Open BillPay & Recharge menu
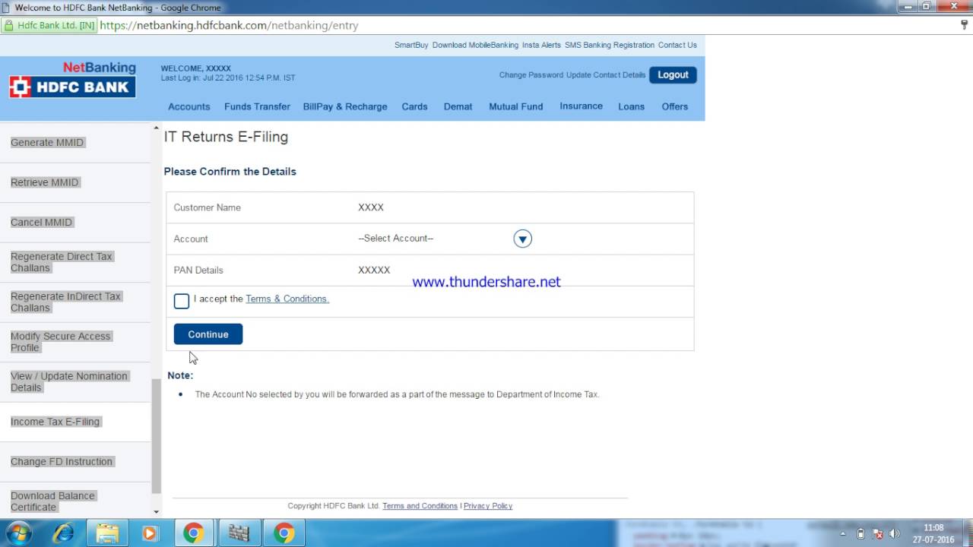 point(345,106)
